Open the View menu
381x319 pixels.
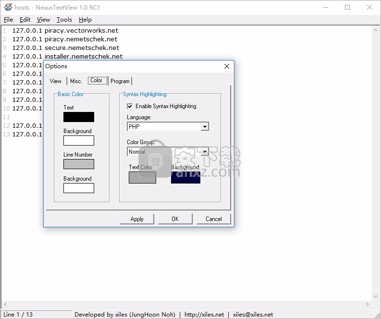[x=43, y=20]
